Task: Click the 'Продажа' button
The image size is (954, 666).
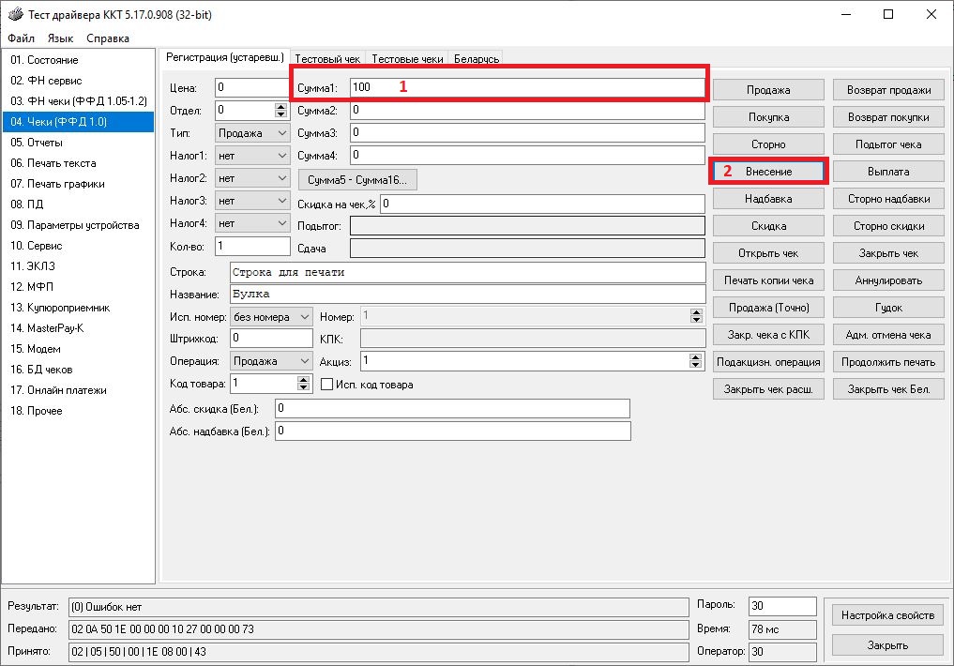Action: click(768, 90)
